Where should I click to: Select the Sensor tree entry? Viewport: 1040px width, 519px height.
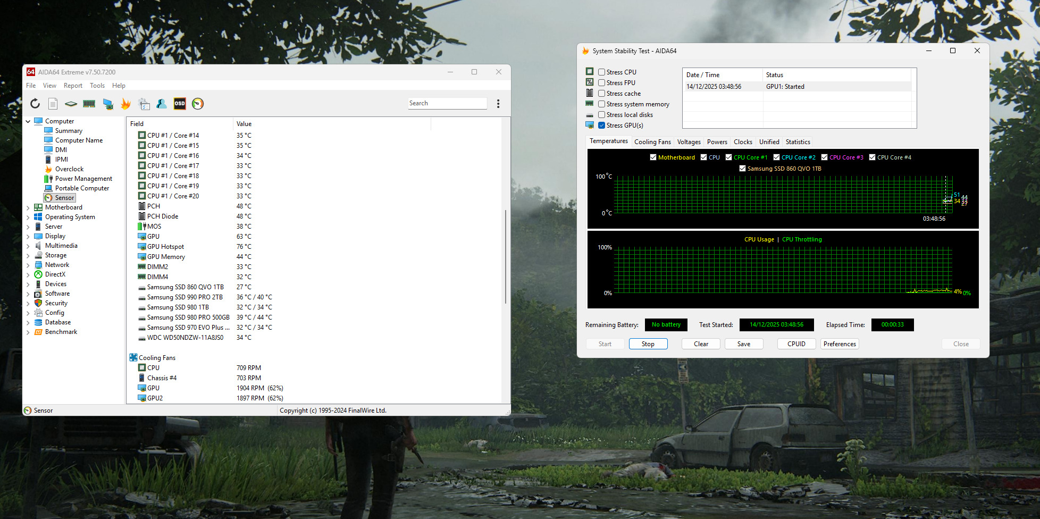click(64, 198)
